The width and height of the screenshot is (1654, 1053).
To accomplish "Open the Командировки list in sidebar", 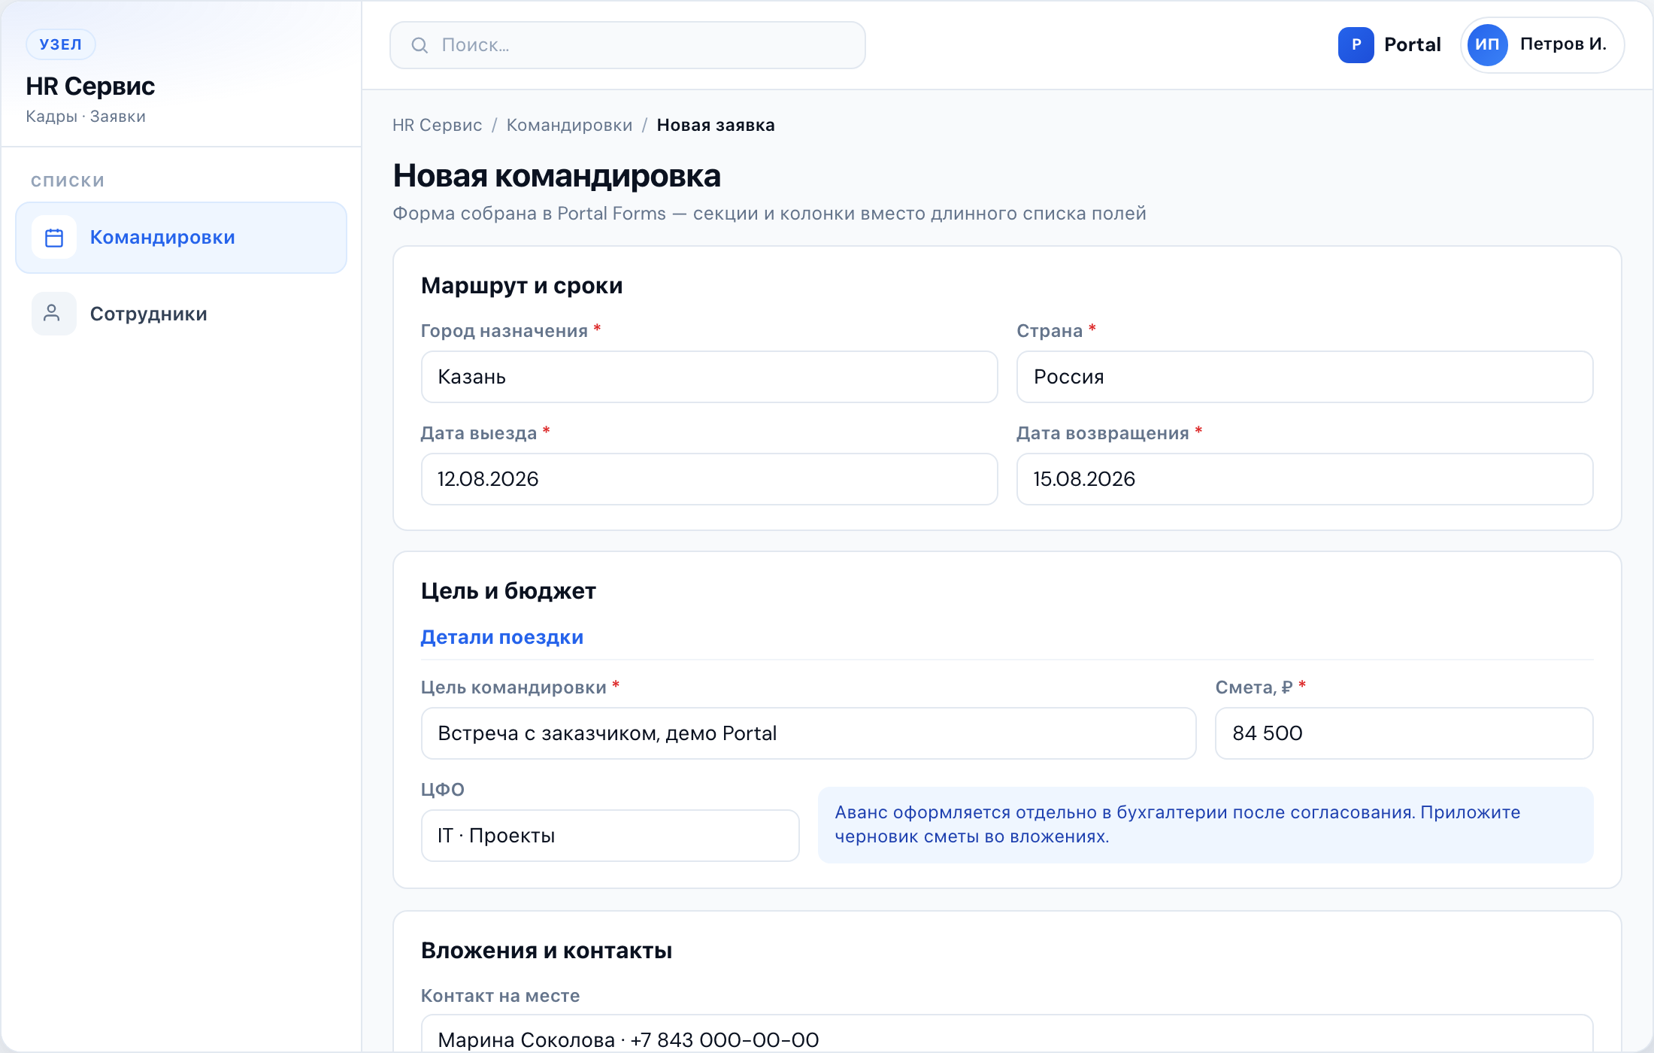I will tap(181, 238).
